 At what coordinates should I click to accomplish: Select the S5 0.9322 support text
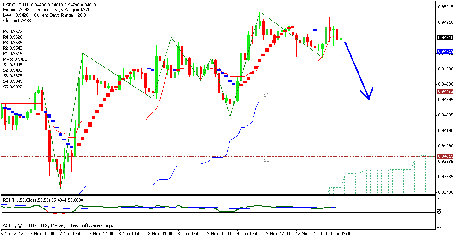(x=14, y=87)
